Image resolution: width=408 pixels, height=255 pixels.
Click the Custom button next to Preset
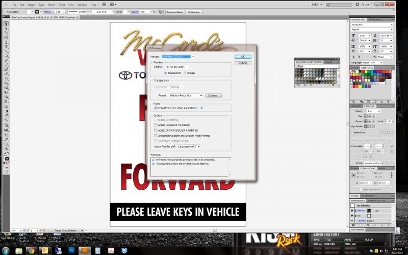point(213,96)
